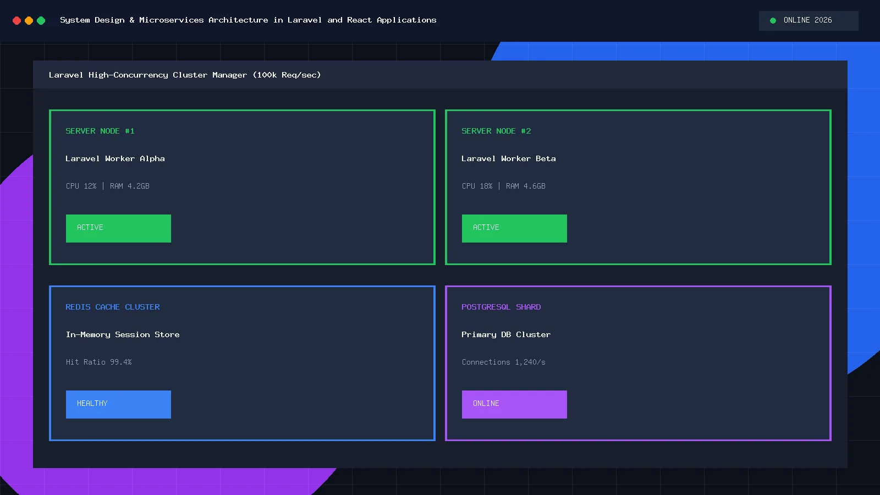This screenshot has width=880, height=495.
Task: Click the ONLINE button on PostgreSQL Shard
Action: pyautogui.click(x=514, y=404)
